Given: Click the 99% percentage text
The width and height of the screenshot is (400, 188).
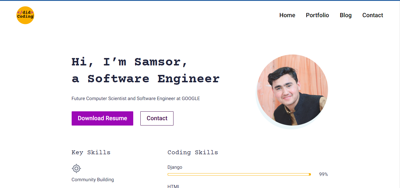Looking at the screenshot, I should click(323, 174).
